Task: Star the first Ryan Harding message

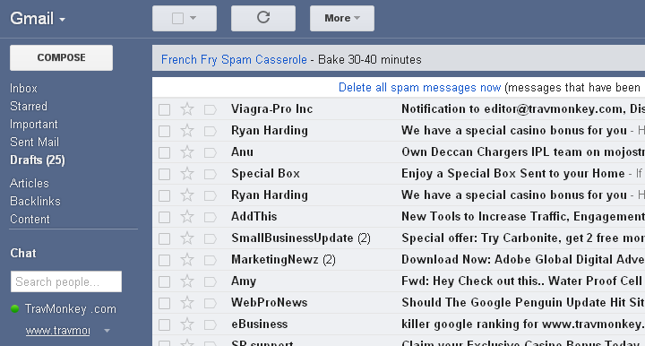Action: [187, 130]
